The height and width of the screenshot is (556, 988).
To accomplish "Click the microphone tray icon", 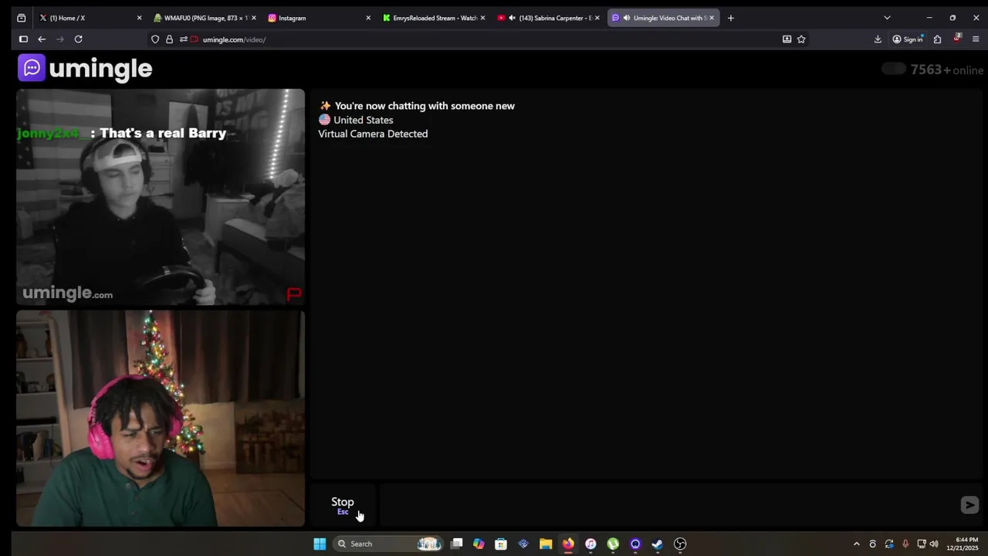I will [905, 544].
